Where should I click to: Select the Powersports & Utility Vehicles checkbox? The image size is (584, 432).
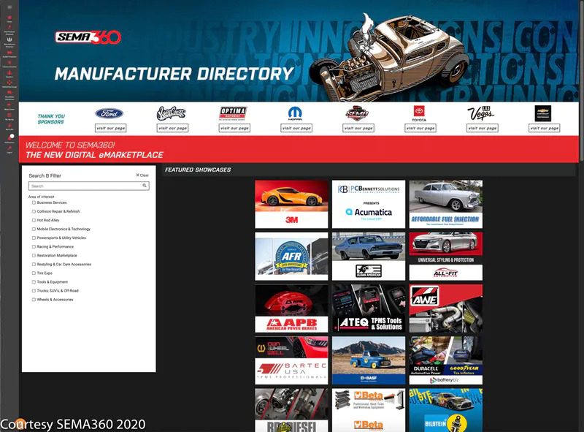[x=34, y=238]
